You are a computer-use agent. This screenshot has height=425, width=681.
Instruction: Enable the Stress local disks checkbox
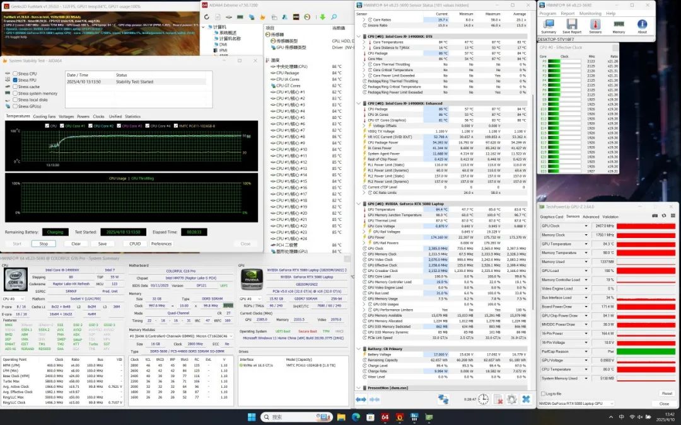click(x=15, y=99)
